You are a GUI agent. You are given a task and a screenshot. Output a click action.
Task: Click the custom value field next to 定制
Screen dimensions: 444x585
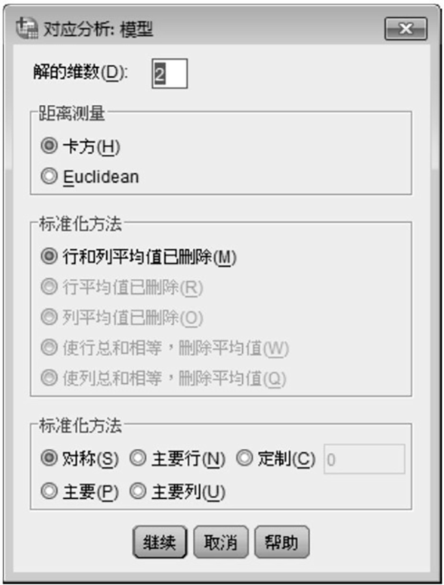[x=364, y=459]
